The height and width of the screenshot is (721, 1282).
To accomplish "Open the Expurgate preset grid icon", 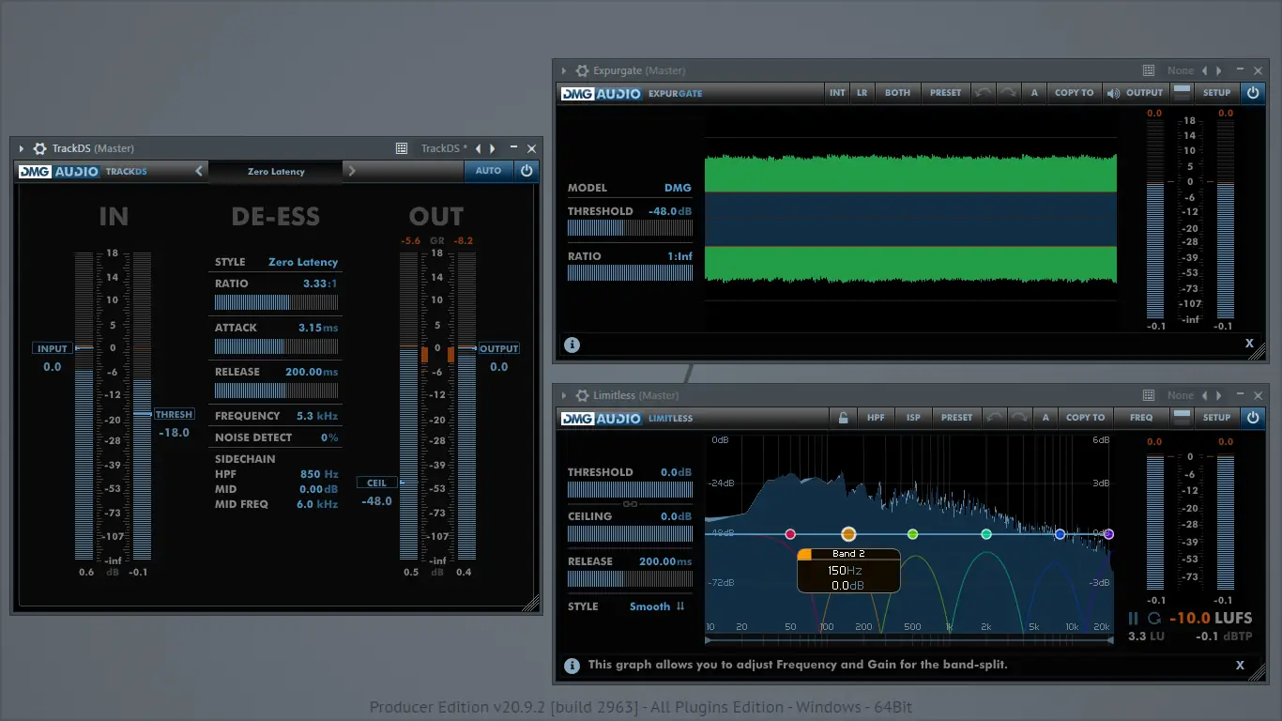I will coord(1149,70).
